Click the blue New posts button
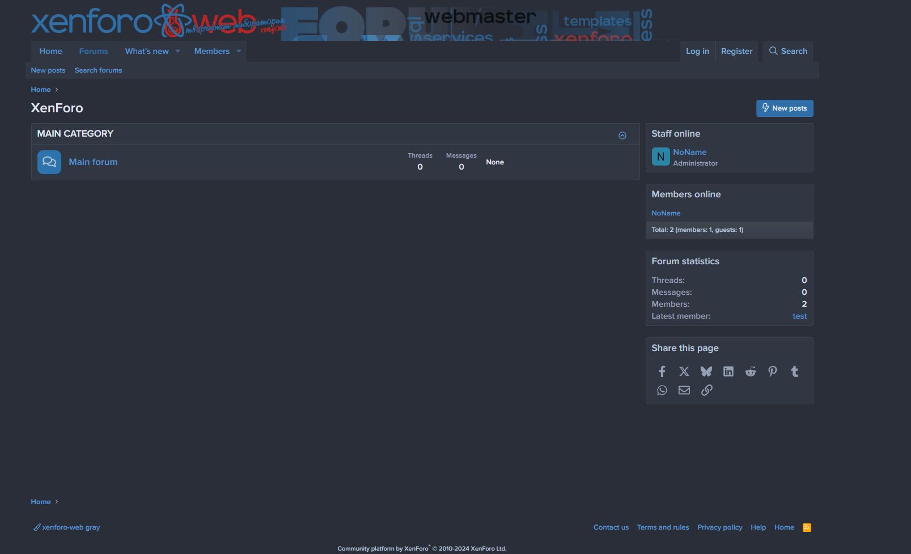Screen dimensions: 911x554 [x=785, y=108]
